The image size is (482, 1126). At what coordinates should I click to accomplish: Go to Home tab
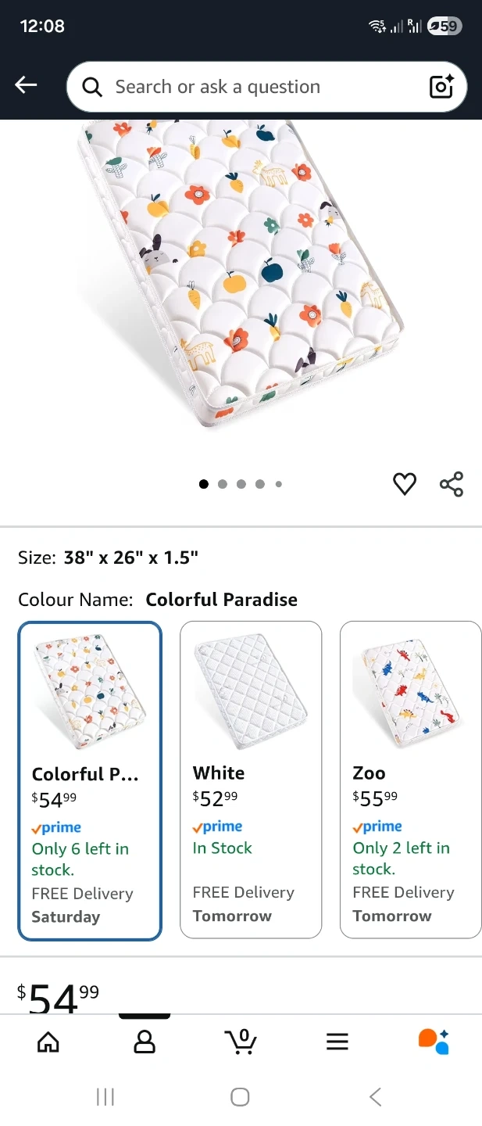click(48, 1041)
